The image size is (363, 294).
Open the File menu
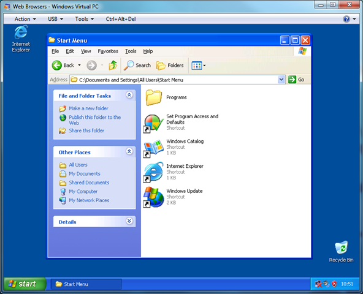click(55, 51)
